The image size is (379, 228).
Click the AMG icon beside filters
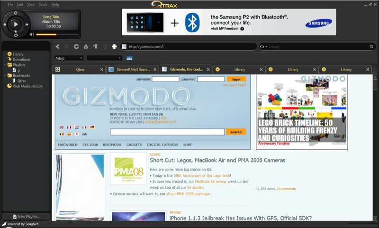129,58
